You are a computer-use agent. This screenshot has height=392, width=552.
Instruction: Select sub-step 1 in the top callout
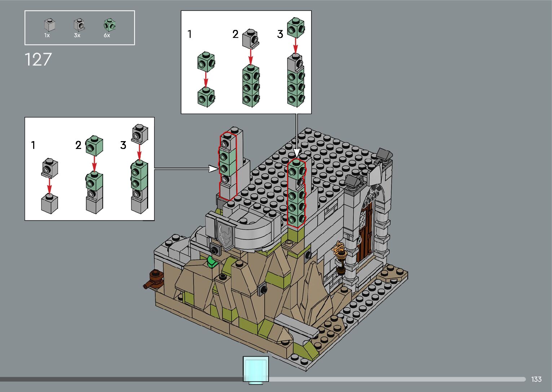click(190, 35)
